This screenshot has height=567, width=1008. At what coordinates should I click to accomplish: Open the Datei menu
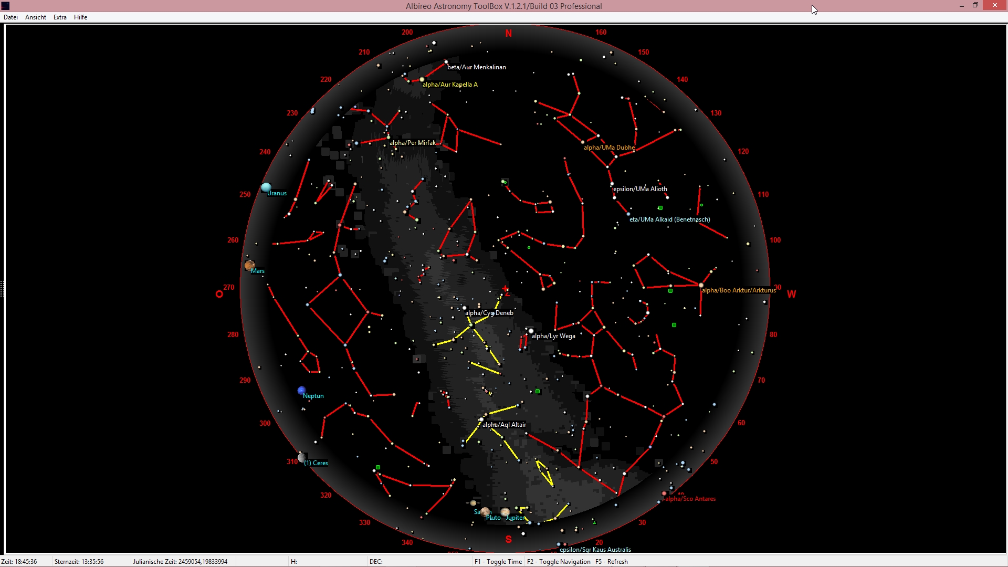(x=10, y=17)
